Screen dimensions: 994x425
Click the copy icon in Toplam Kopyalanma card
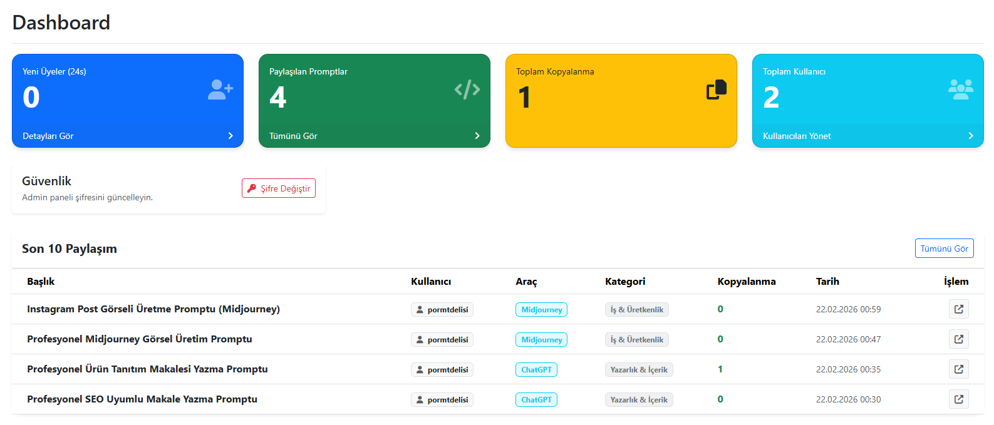coord(717,90)
